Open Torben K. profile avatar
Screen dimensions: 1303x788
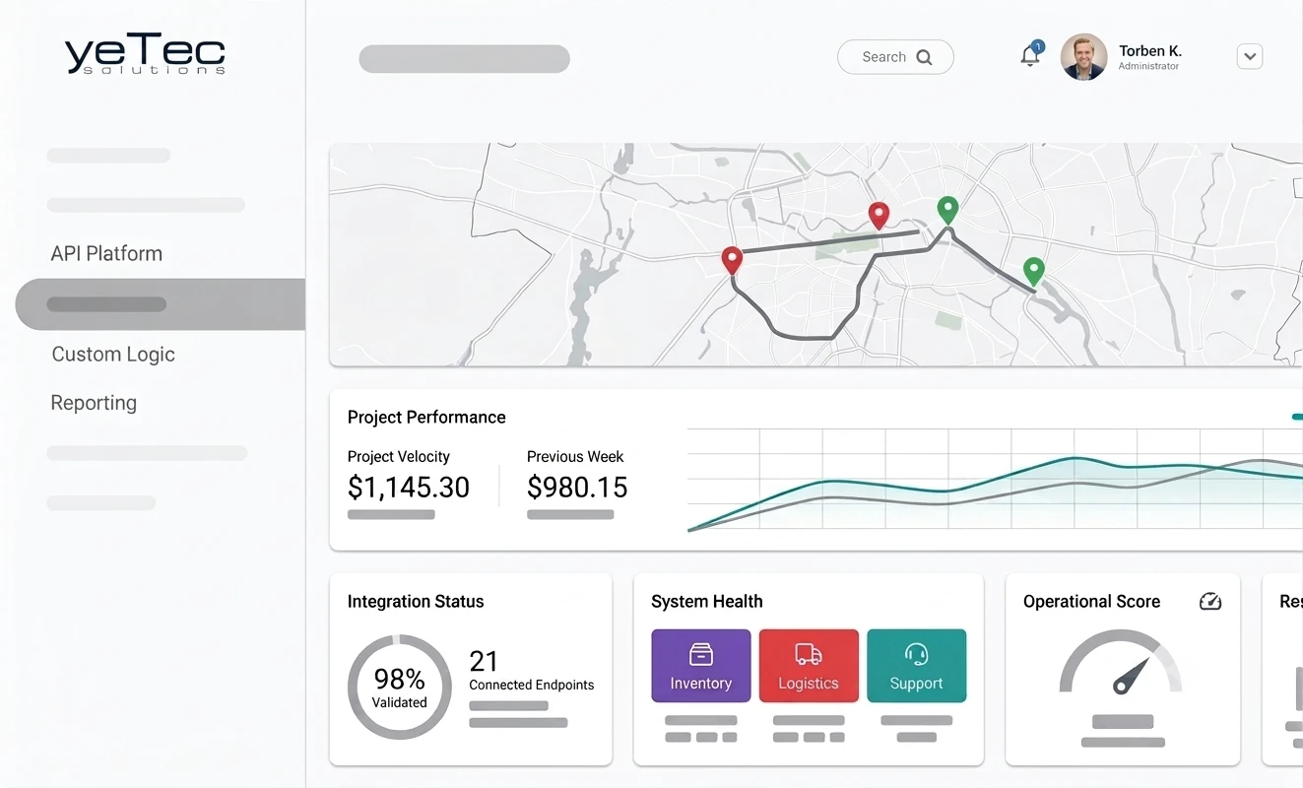coord(1083,57)
